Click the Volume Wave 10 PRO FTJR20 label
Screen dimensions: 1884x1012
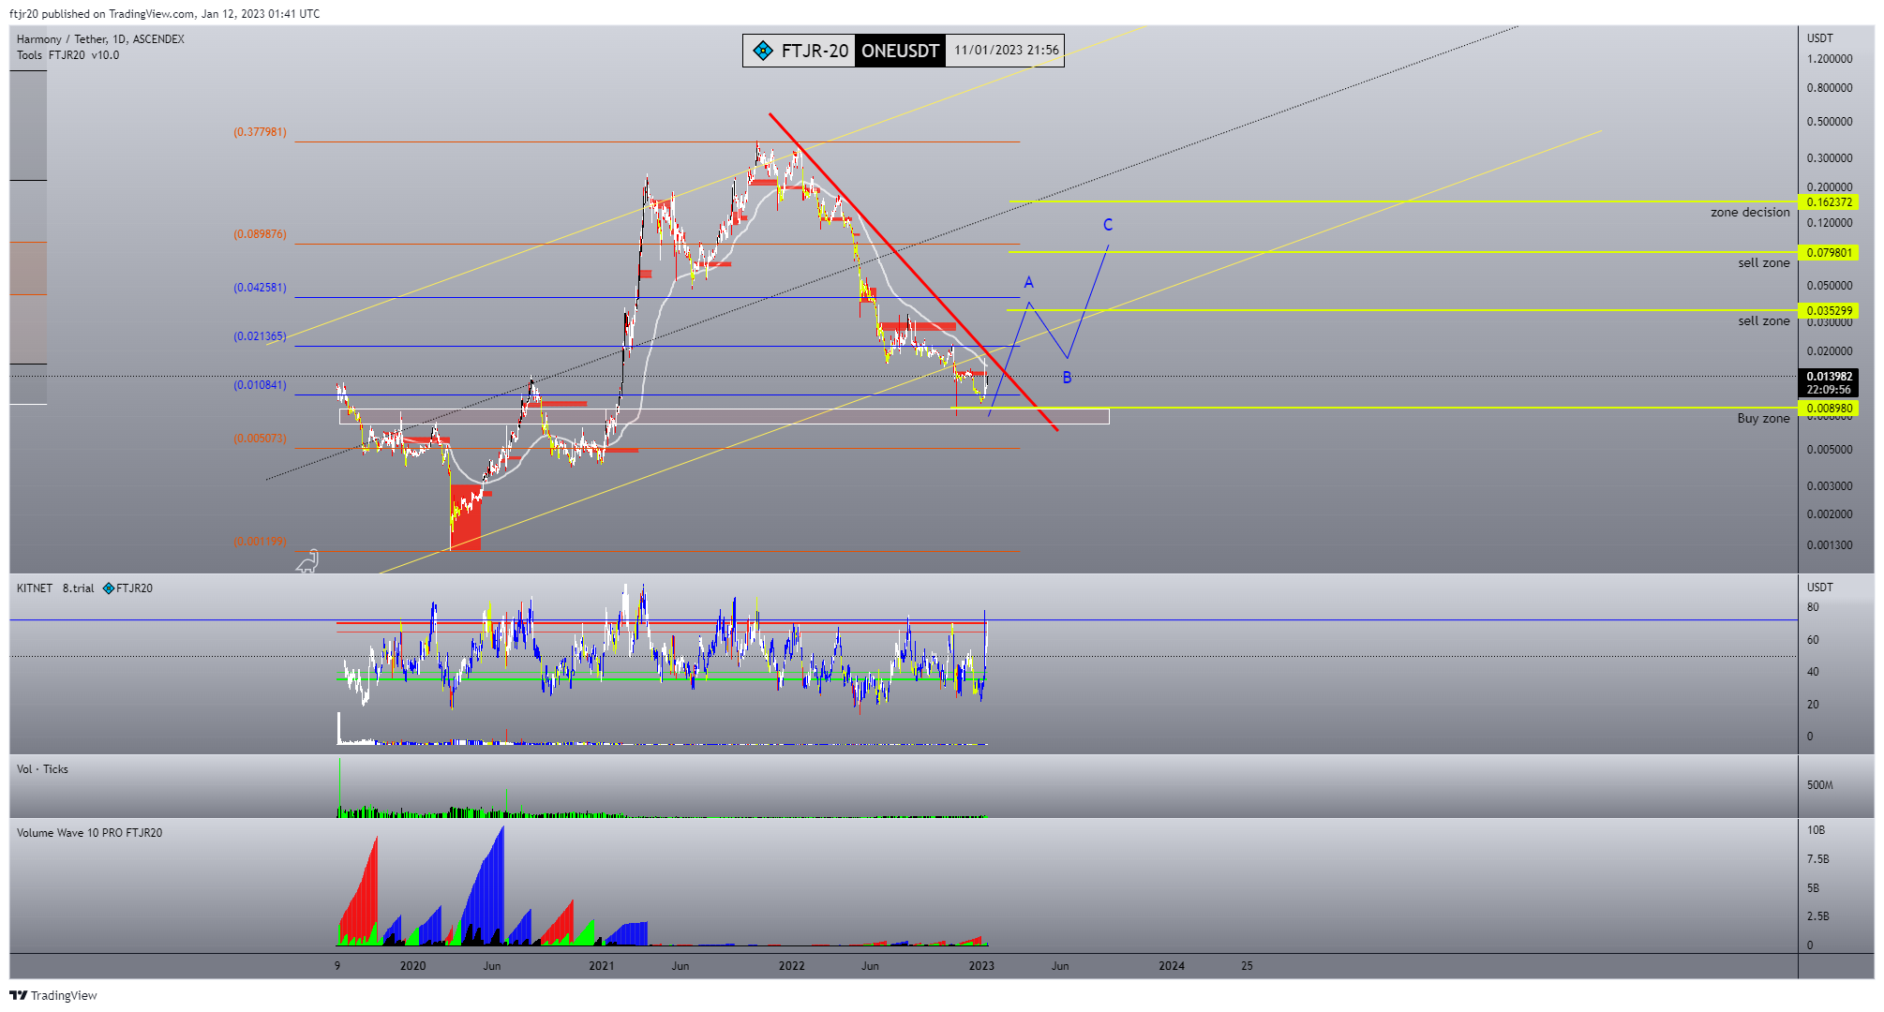(x=89, y=833)
